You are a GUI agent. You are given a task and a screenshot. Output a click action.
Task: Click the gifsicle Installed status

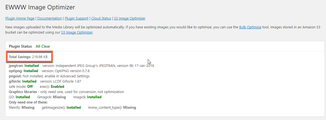(29, 81)
